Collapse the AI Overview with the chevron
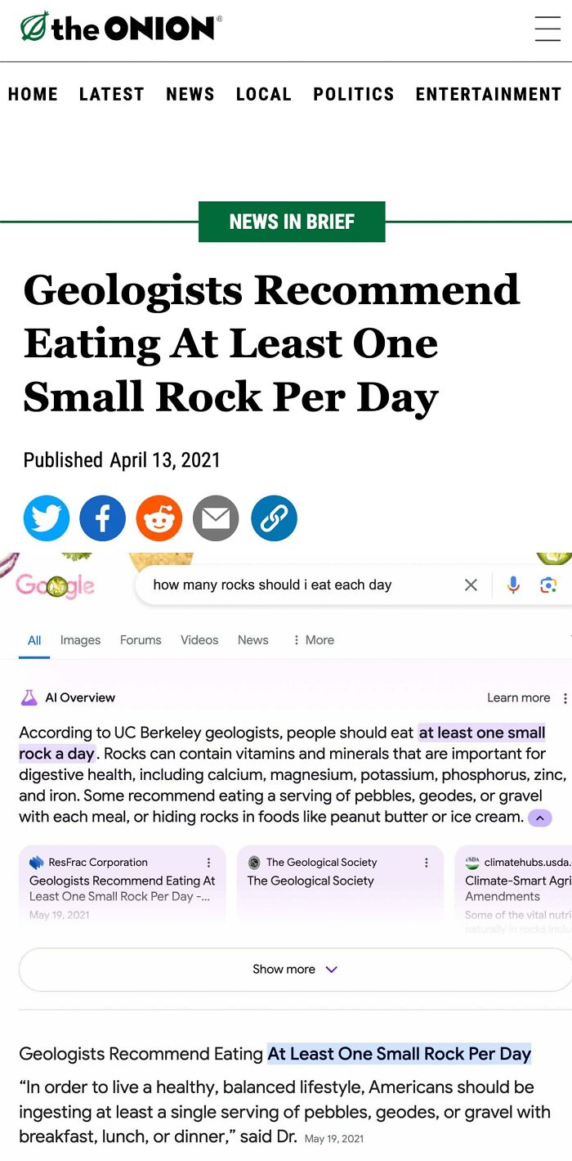Image resolution: width=572 pixels, height=1161 pixels. click(539, 816)
